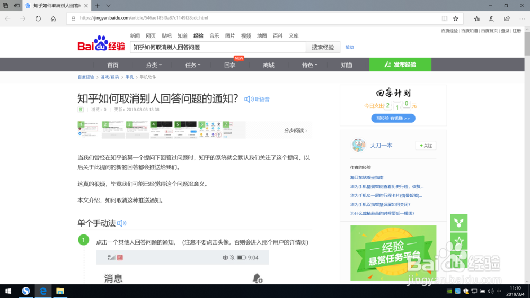Open 海口东站乘坐指南 article link

click(367, 177)
